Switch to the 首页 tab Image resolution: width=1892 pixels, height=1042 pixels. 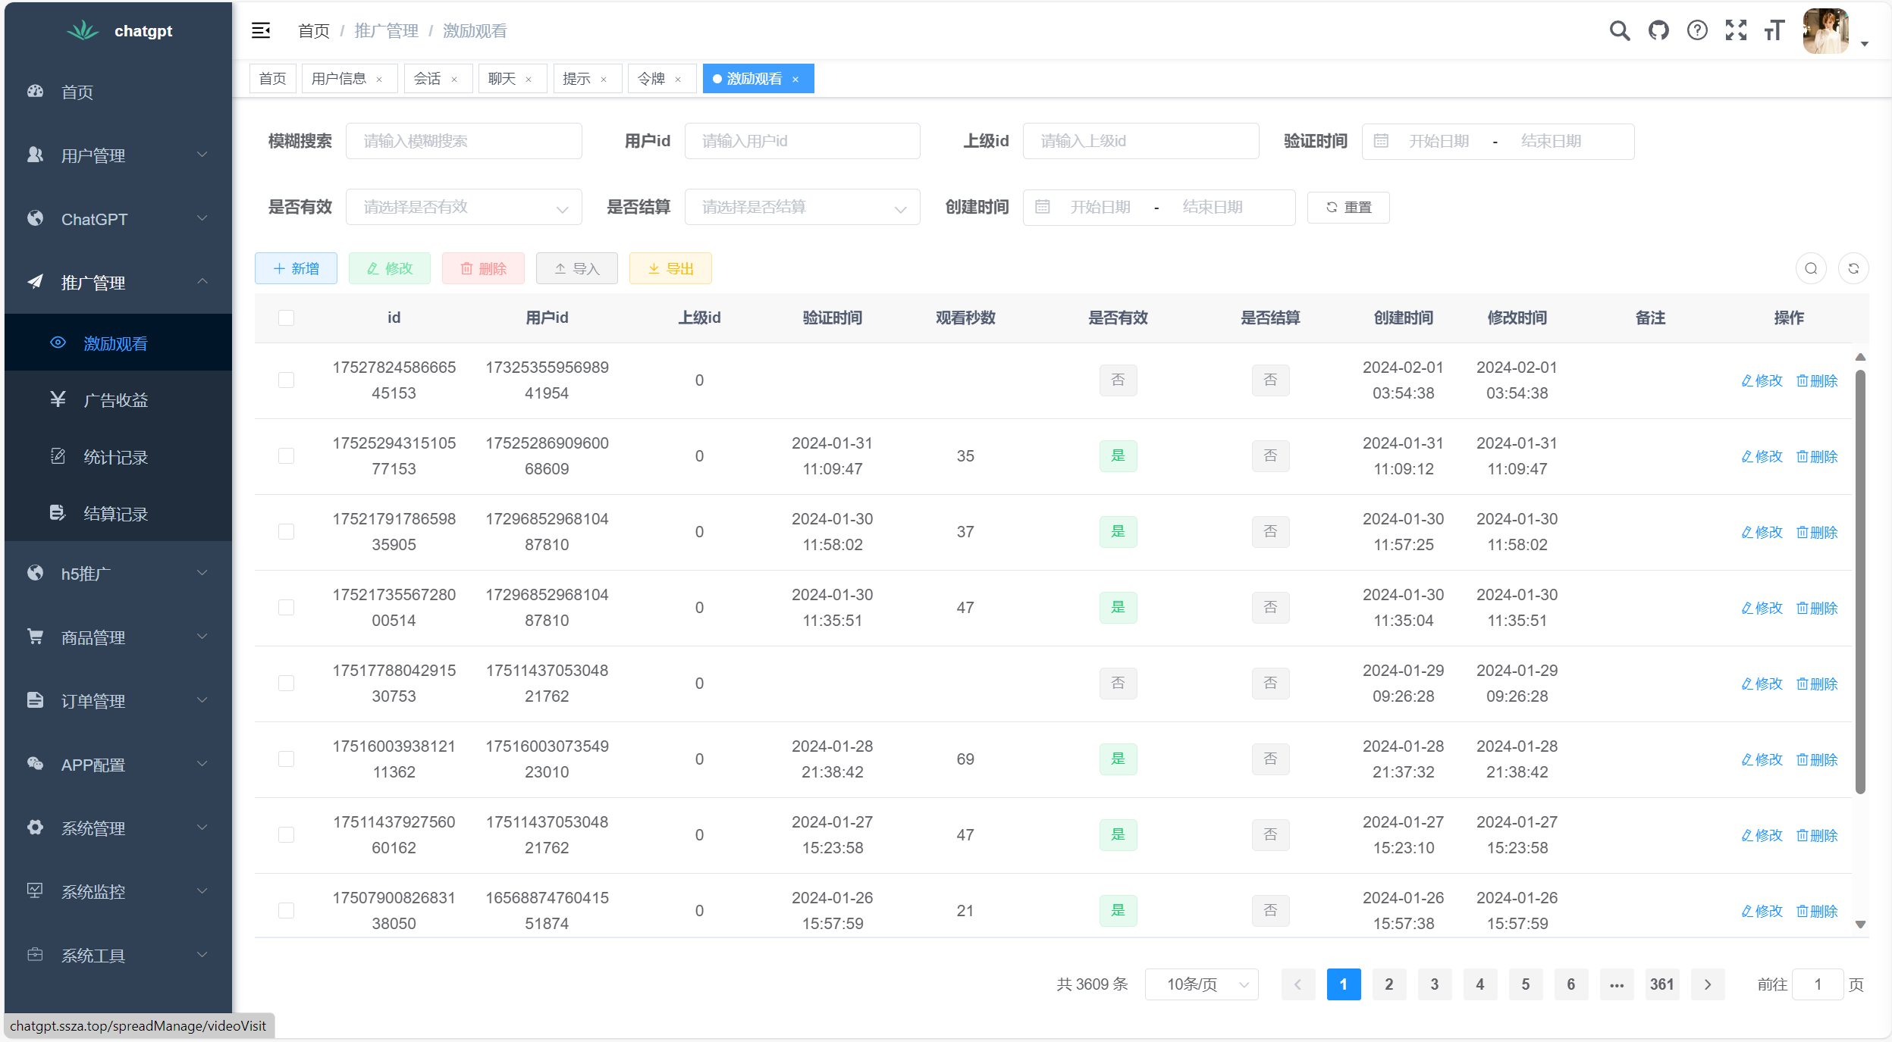[273, 79]
